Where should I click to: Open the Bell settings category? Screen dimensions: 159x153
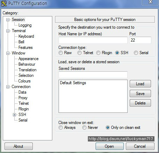21,42
